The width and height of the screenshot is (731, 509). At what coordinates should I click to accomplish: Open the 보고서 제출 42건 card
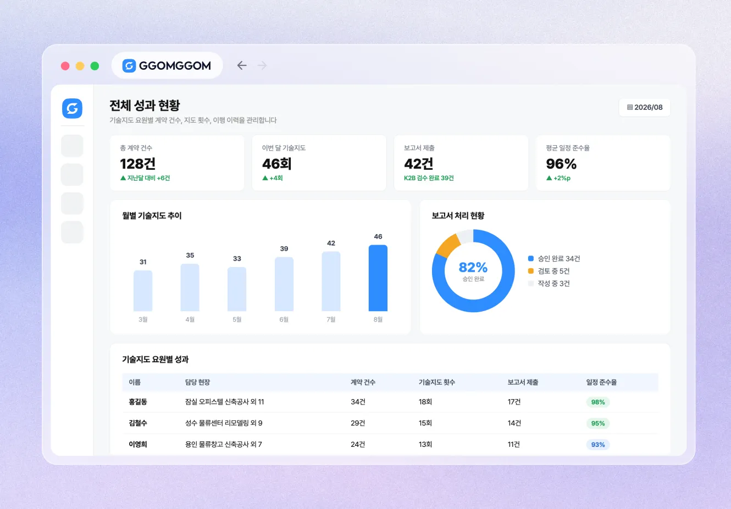pos(461,163)
